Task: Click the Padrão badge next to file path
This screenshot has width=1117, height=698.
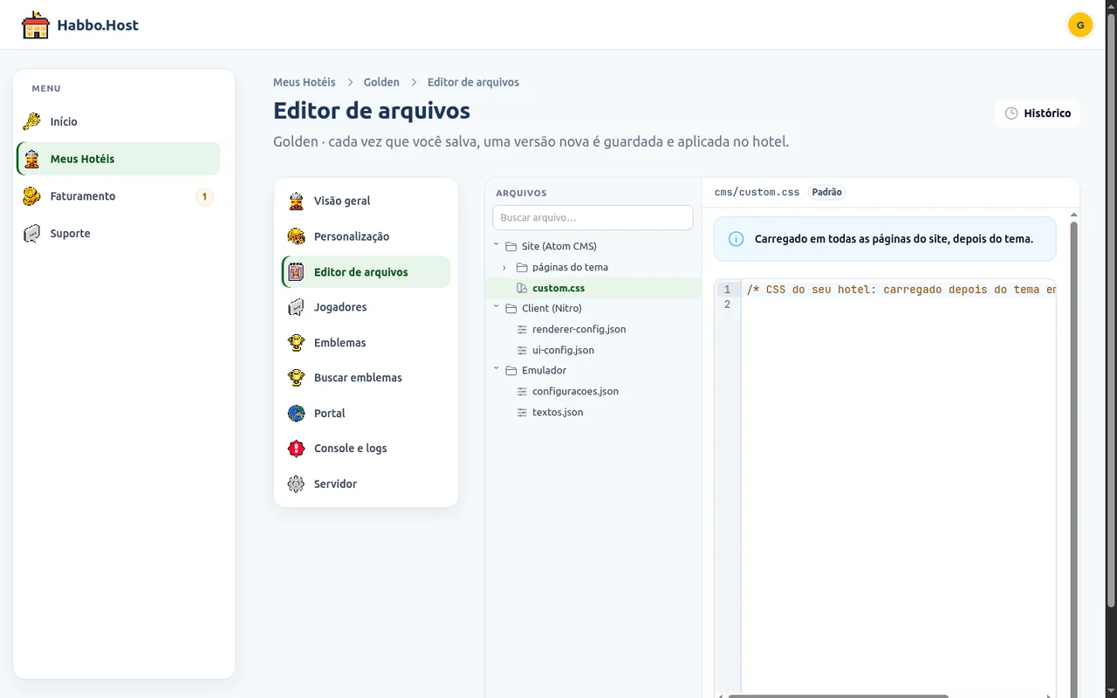Action: point(826,192)
